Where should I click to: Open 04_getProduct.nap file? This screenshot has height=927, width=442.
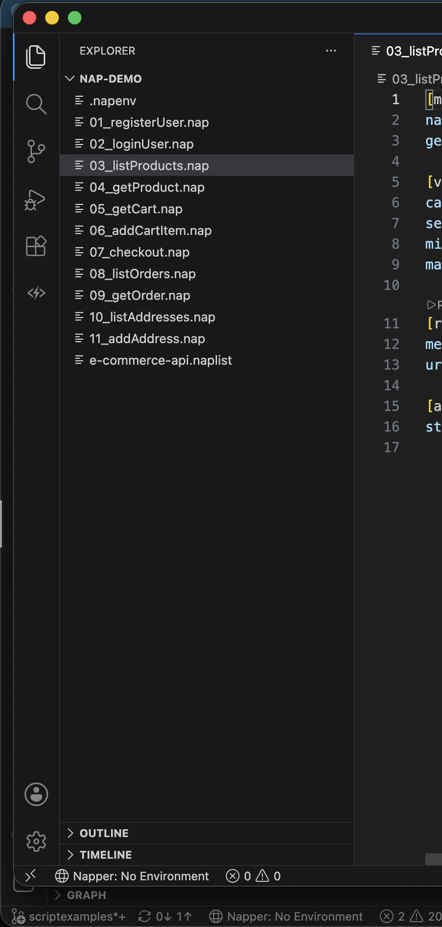coord(207,187)
